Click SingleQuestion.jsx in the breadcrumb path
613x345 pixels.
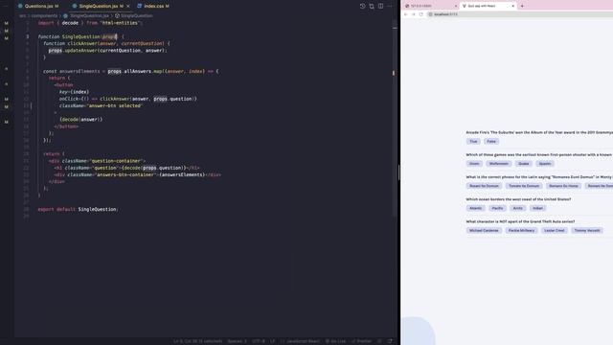click(89, 16)
